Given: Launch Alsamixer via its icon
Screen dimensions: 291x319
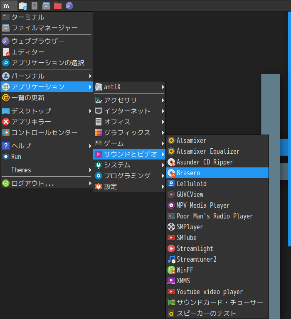Looking at the screenshot, I should pos(171,140).
